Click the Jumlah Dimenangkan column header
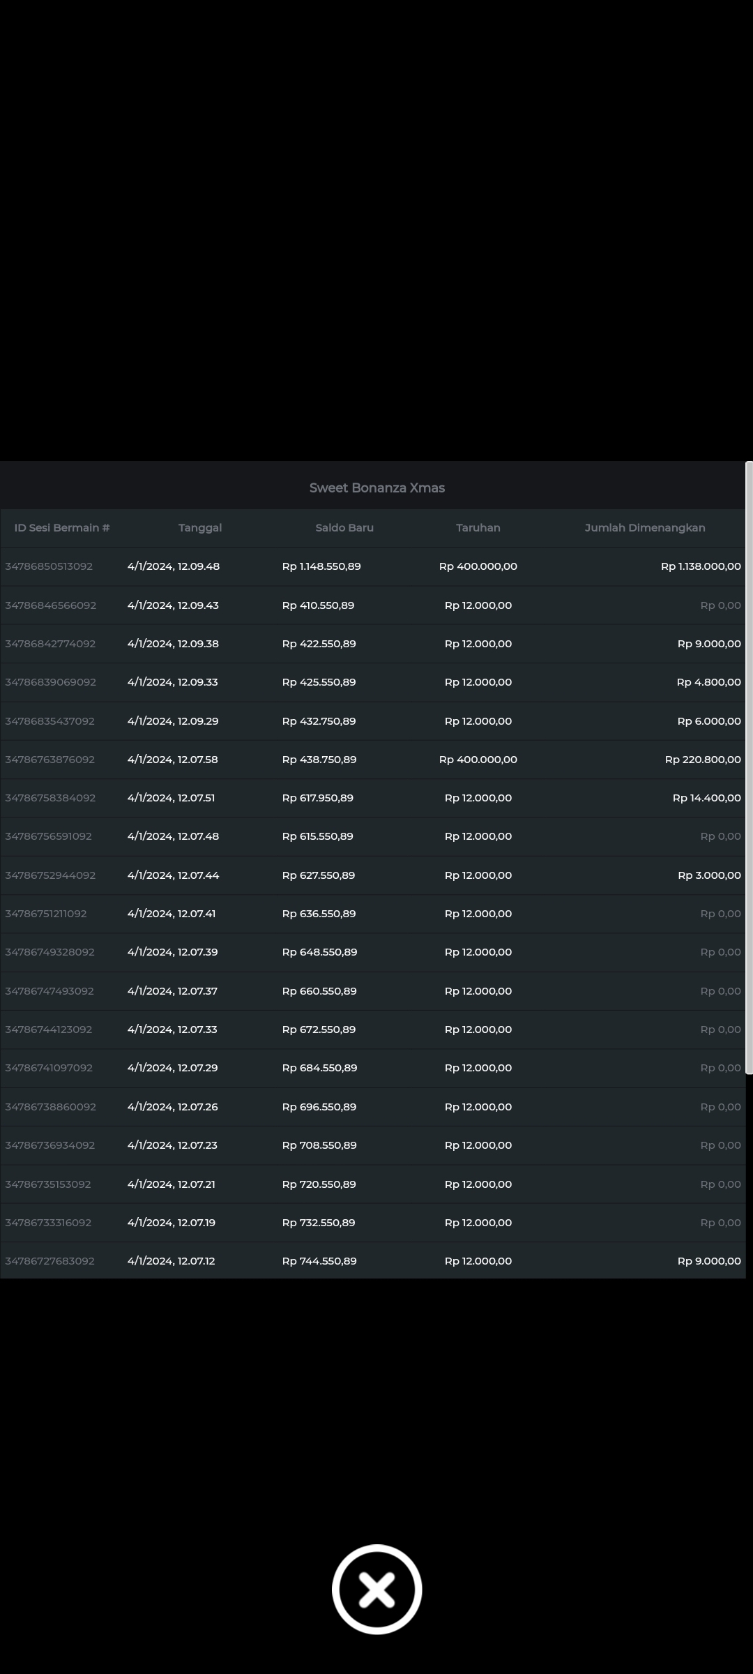The image size is (753, 1674). click(x=645, y=528)
